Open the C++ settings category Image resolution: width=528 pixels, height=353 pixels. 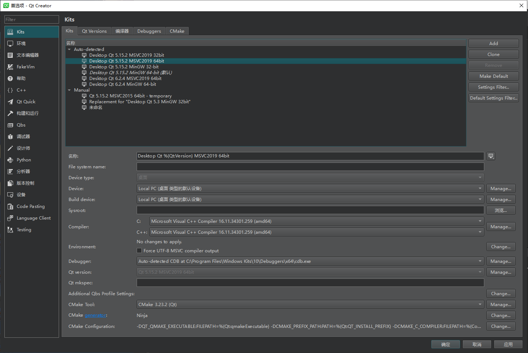pos(32,90)
